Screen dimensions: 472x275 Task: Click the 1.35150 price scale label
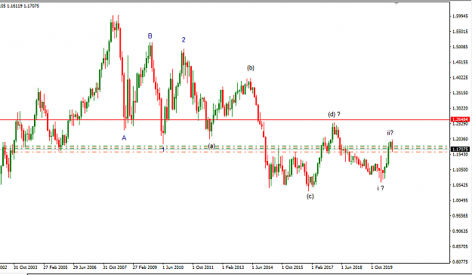460,93
